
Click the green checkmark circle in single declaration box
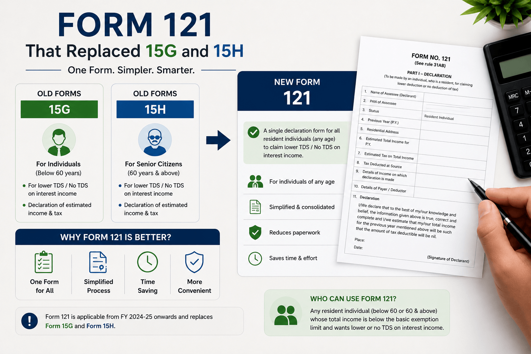253,132
